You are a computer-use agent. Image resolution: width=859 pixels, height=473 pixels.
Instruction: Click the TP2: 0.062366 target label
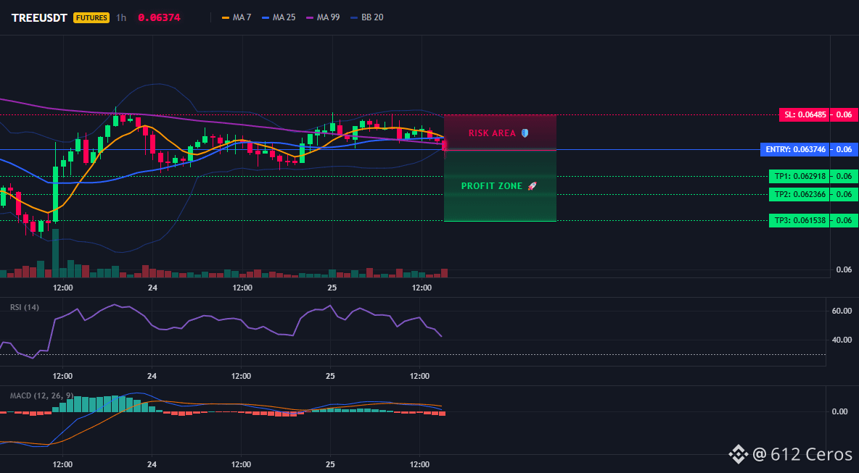(800, 194)
